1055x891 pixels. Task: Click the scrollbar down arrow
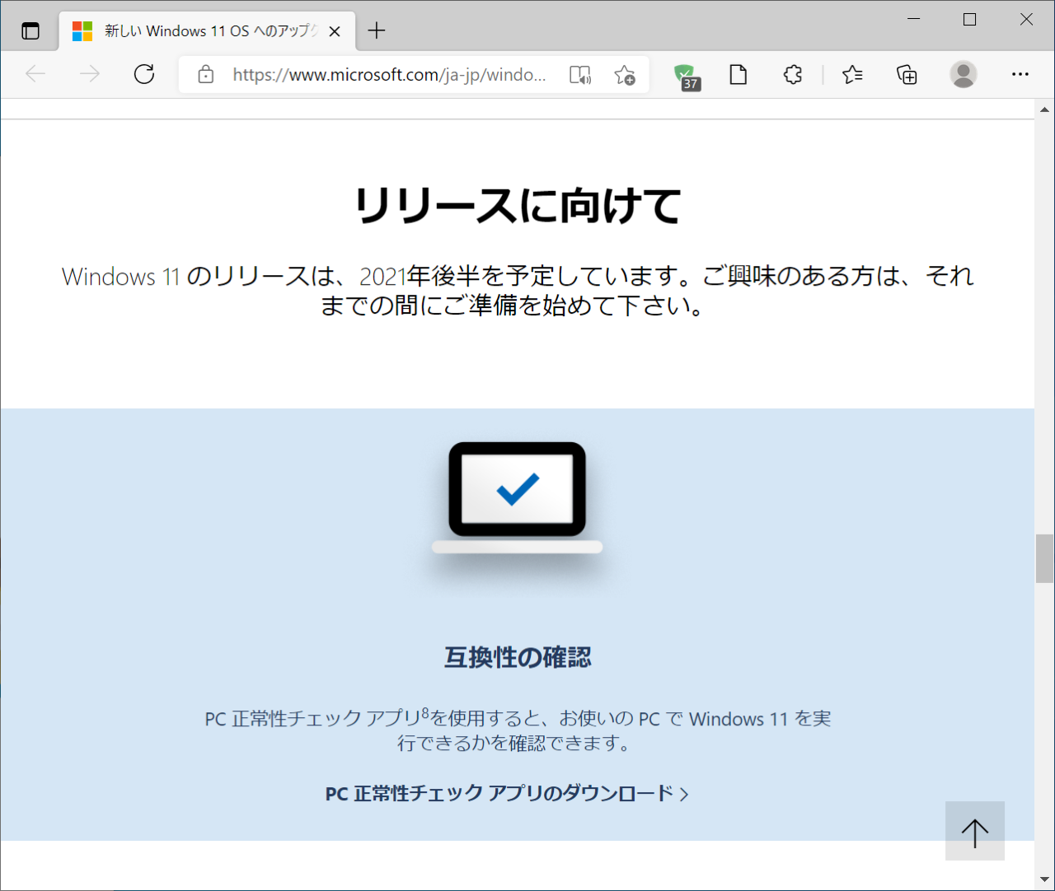click(x=1044, y=880)
